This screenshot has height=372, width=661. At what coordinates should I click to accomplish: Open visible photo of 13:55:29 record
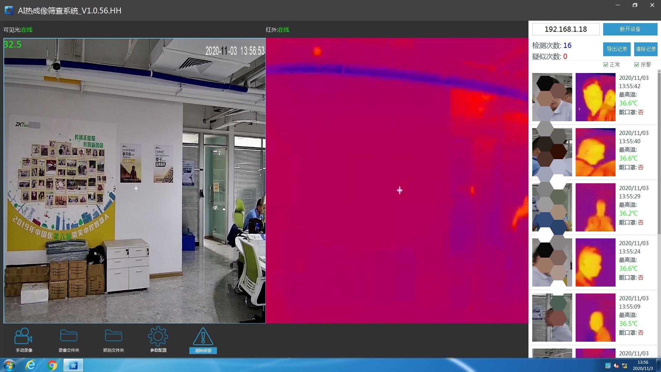(552, 207)
